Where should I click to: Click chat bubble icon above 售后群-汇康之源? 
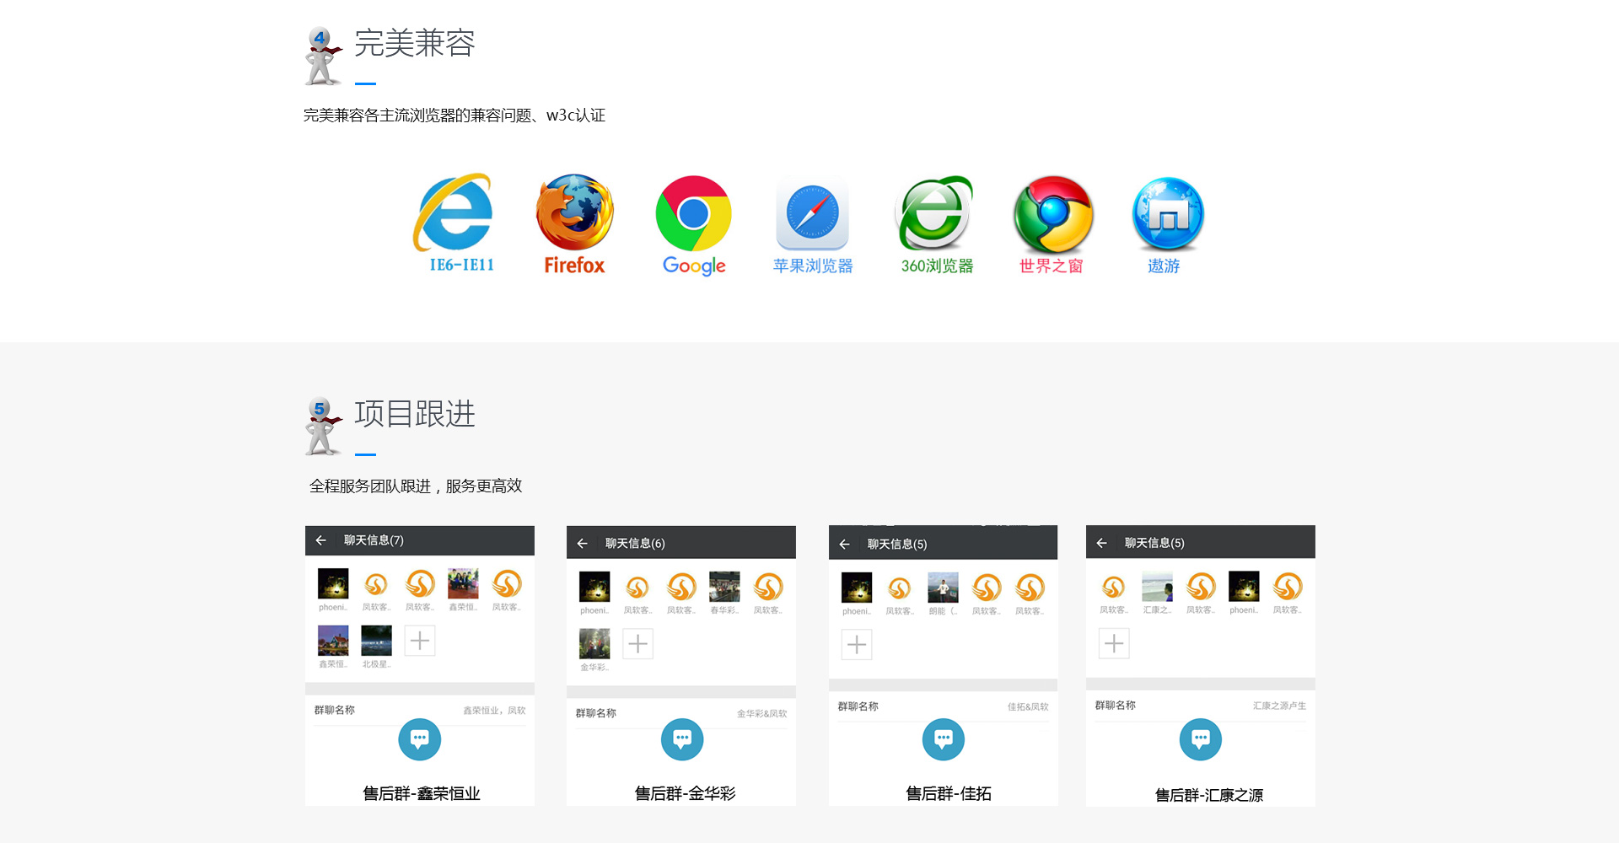pyautogui.click(x=1200, y=739)
